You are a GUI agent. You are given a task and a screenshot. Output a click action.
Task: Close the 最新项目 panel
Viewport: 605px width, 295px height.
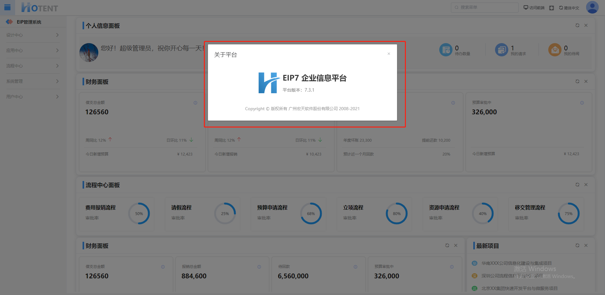[x=586, y=246]
